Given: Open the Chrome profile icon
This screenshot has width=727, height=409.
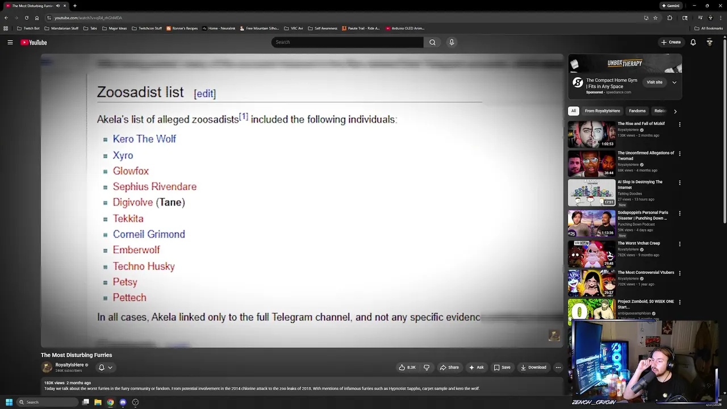Looking at the screenshot, I should 710,18.
